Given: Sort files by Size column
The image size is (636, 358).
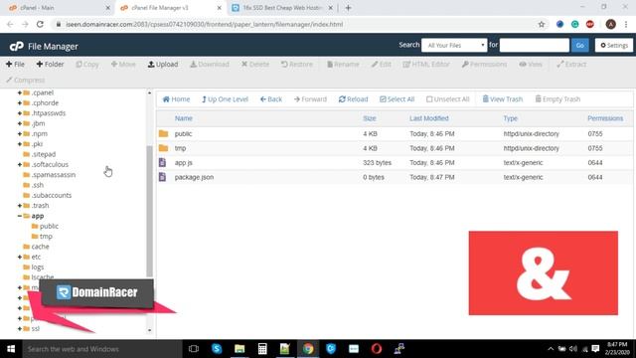Looking at the screenshot, I should click(369, 118).
